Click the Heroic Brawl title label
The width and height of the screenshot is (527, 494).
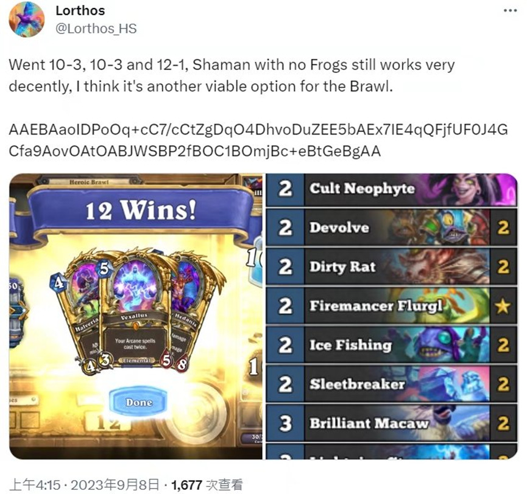point(89,182)
